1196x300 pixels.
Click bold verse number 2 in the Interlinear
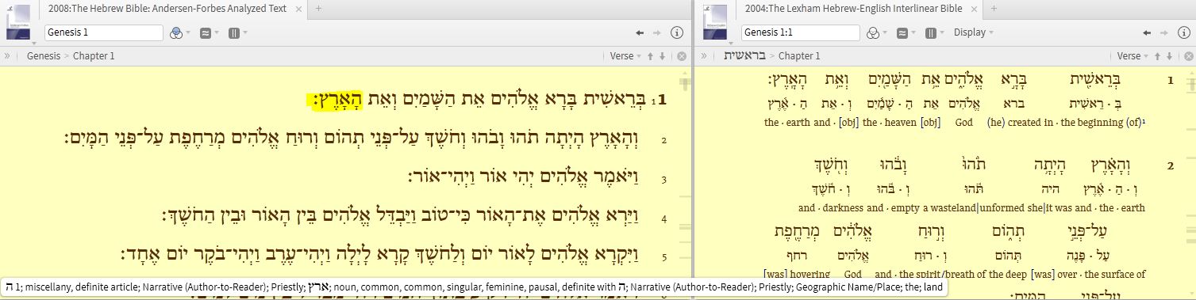pyautogui.click(x=1170, y=166)
